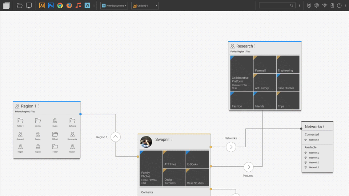Expand the New Document dropdown
The height and width of the screenshot is (196, 349).
(114, 5)
